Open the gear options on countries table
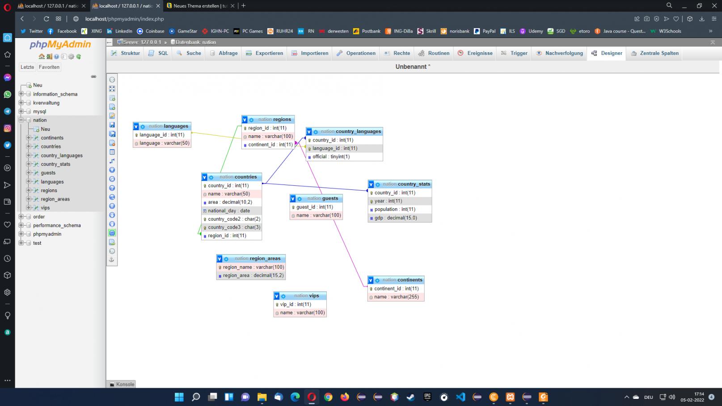The width and height of the screenshot is (722, 406). coord(211,177)
